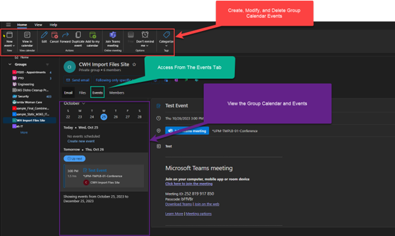395x236 pixels.
Task: Cancel the event using the ribbon icon
Action: [54, 35]
